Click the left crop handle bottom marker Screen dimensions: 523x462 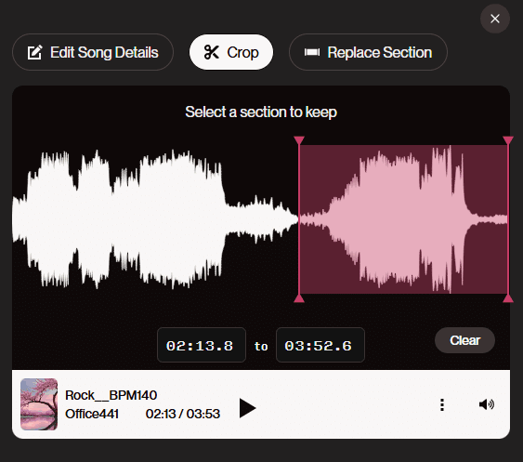click(299, 298)
